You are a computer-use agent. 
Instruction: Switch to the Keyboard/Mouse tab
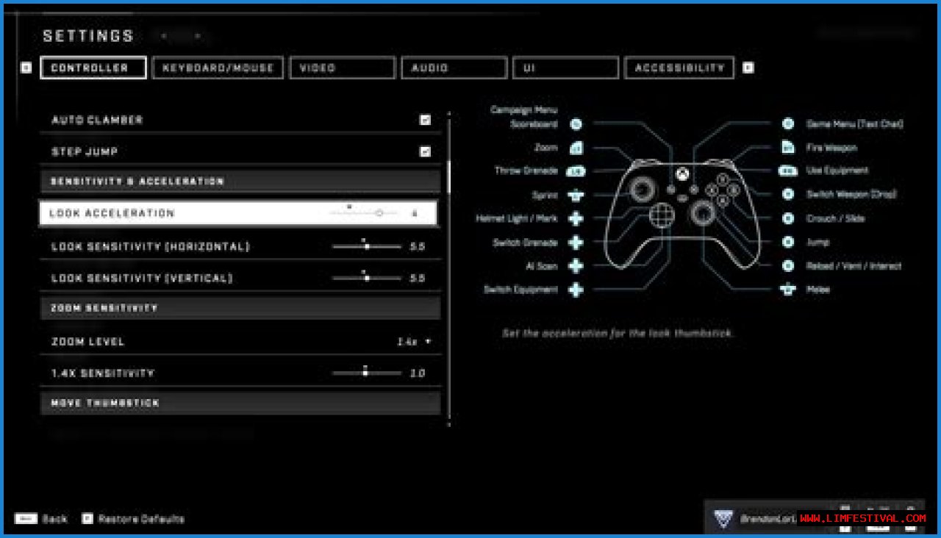tap(218, 68)
